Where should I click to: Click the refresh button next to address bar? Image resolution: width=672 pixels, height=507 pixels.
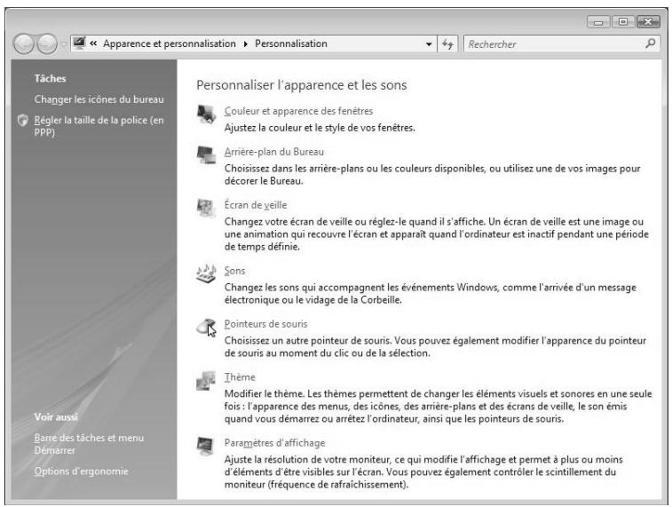click(447, 44)
